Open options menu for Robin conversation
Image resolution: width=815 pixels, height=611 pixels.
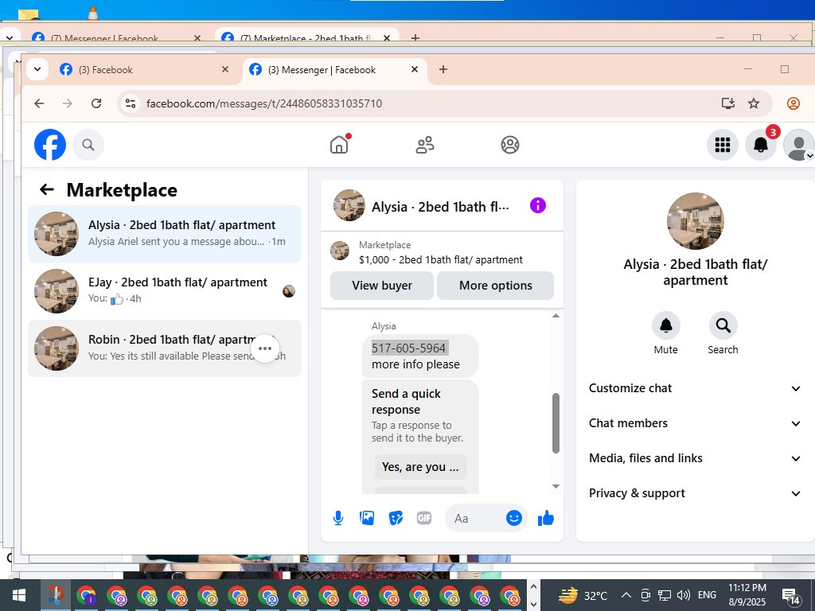265,348
